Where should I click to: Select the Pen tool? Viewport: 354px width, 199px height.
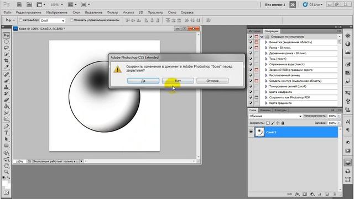coord(6,127)
